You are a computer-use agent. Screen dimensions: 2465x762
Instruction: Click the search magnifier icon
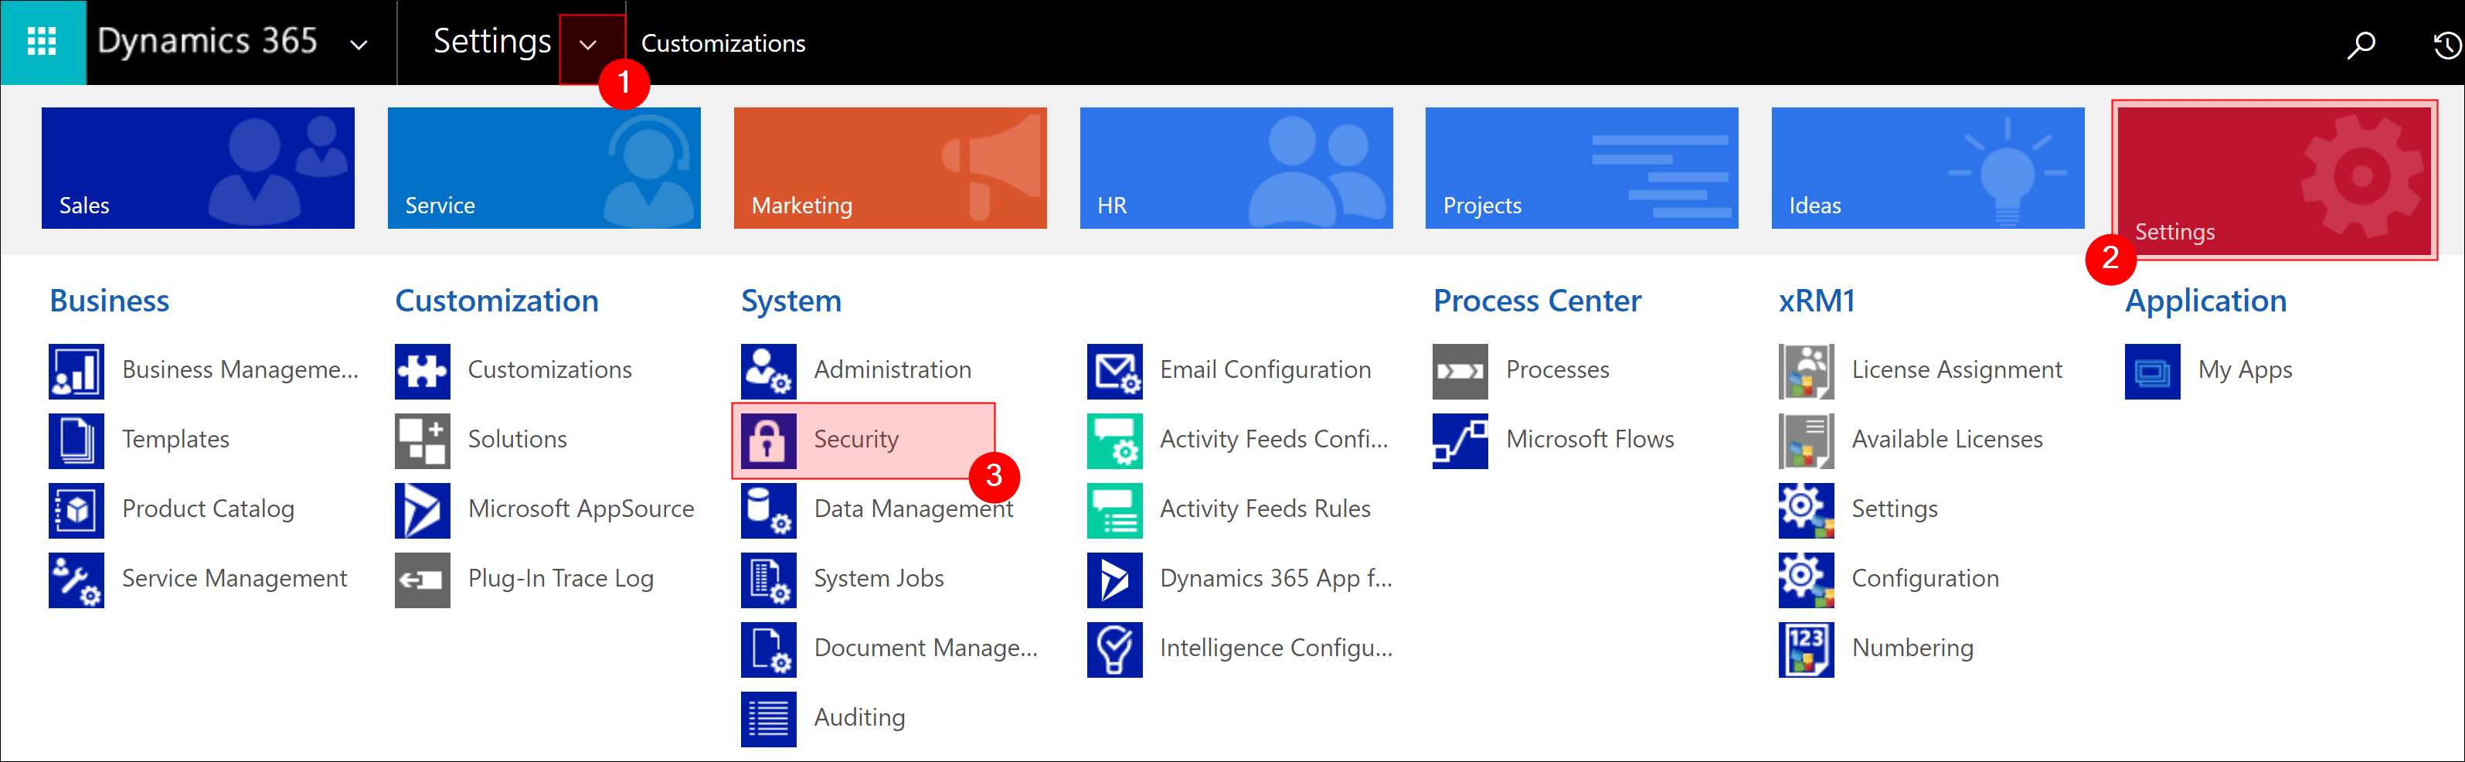(x=2361, y=44)
